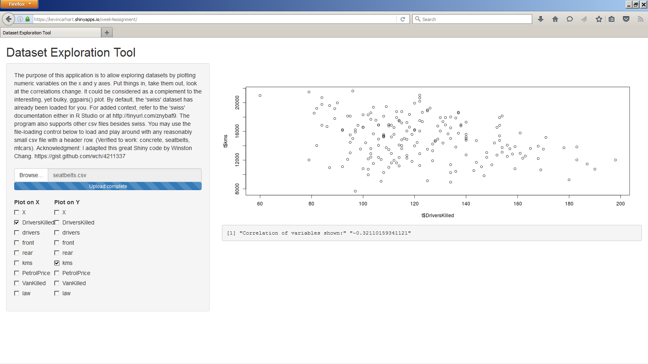Show bookmarks list icon
Screen dimensions: 648x364
click(612, 19)
